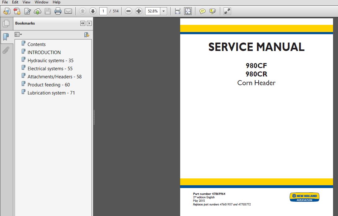Click the navigation pane resize handle
The image size is (338, 216).
point(94,117)
